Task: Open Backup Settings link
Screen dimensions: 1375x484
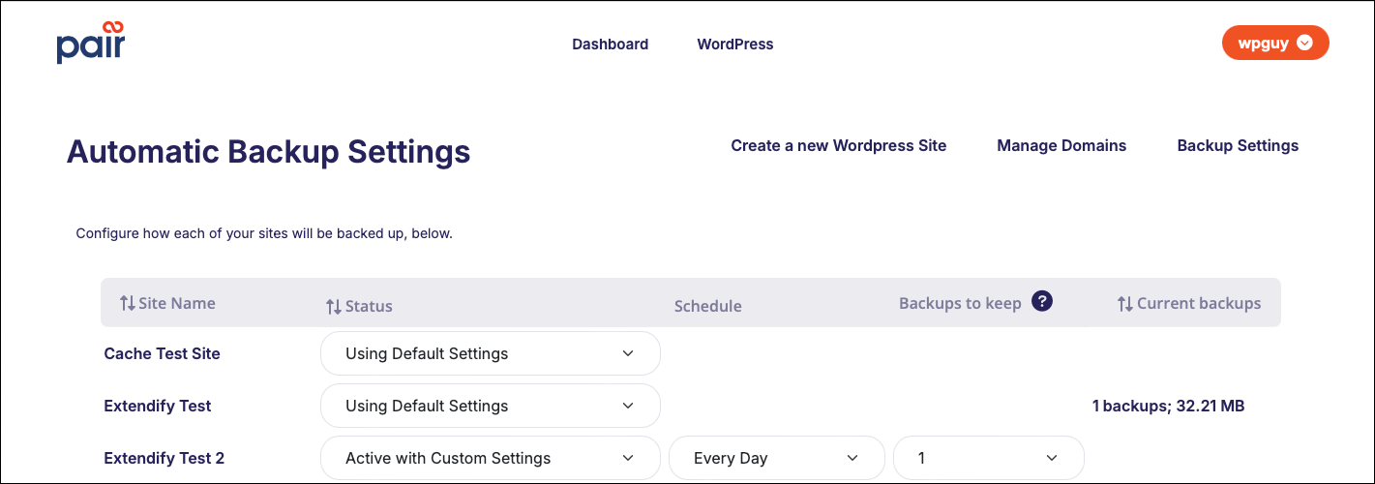Action: pos(1238,145)
